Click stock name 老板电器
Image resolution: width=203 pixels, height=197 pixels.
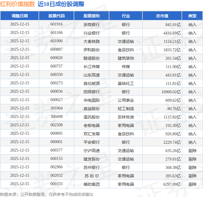tap(92, 125)
